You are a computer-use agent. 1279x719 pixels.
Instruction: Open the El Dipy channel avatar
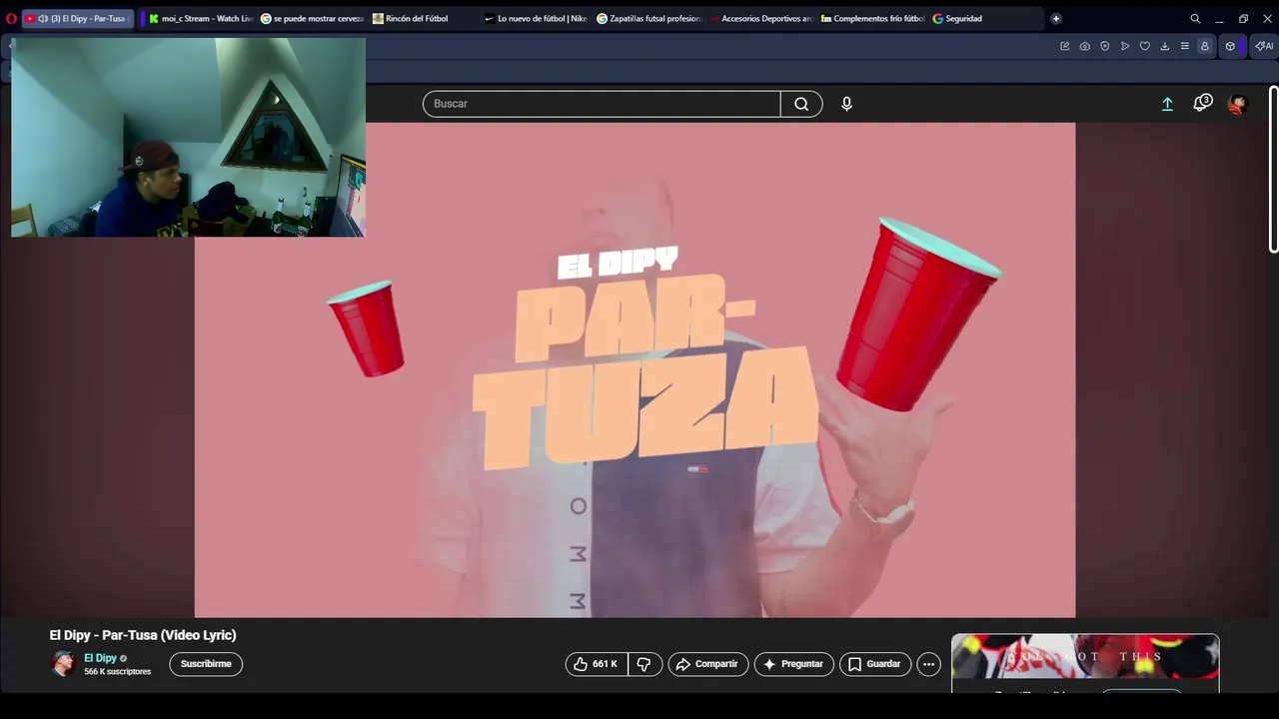coord(63,664)
